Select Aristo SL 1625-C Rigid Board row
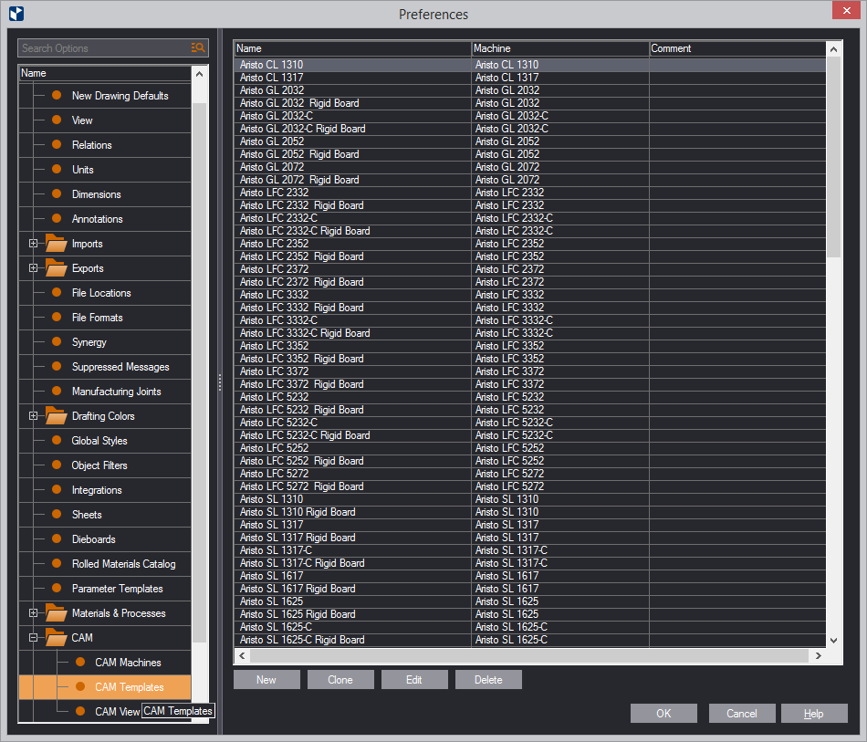867x742 pixels. pyautogui.click(x=529, y=640)
